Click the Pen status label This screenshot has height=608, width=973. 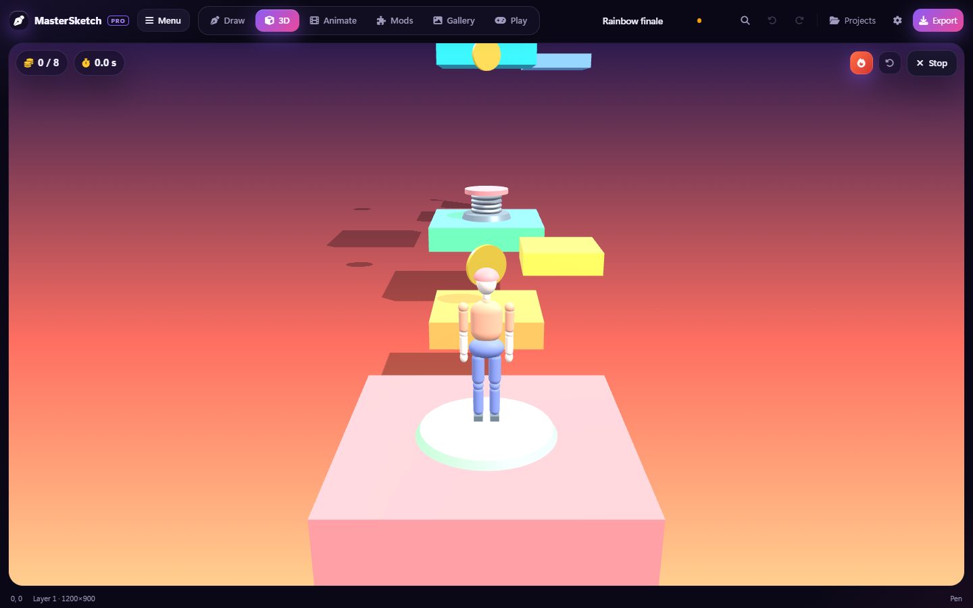click(x=956, y=599)
